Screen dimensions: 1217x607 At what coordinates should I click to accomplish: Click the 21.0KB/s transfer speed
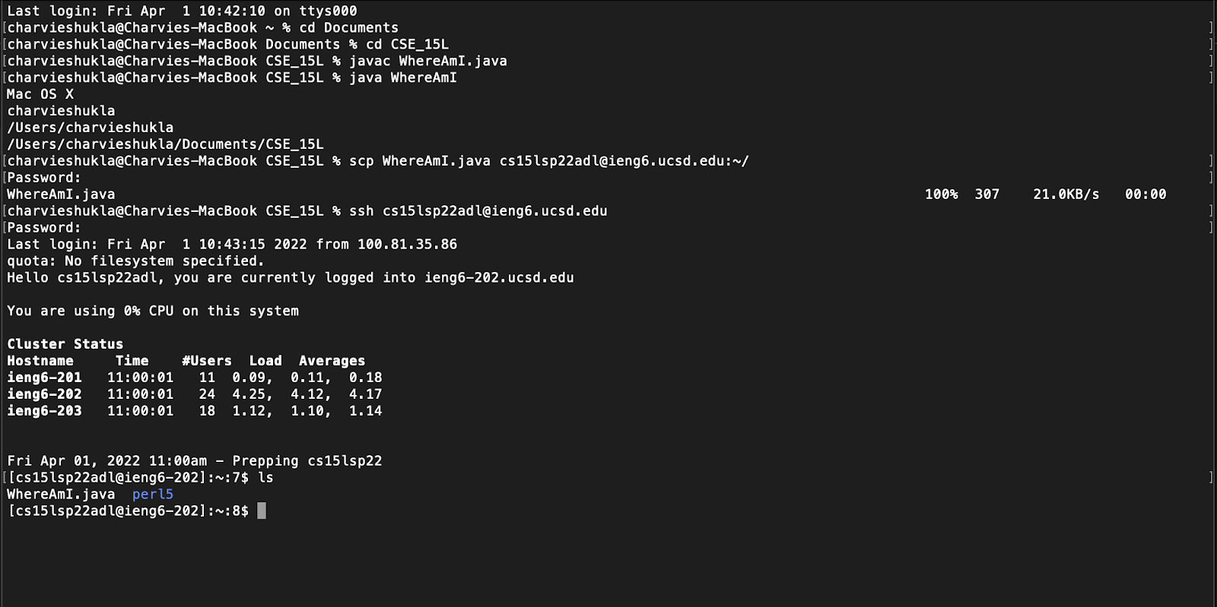(1066, 194)
